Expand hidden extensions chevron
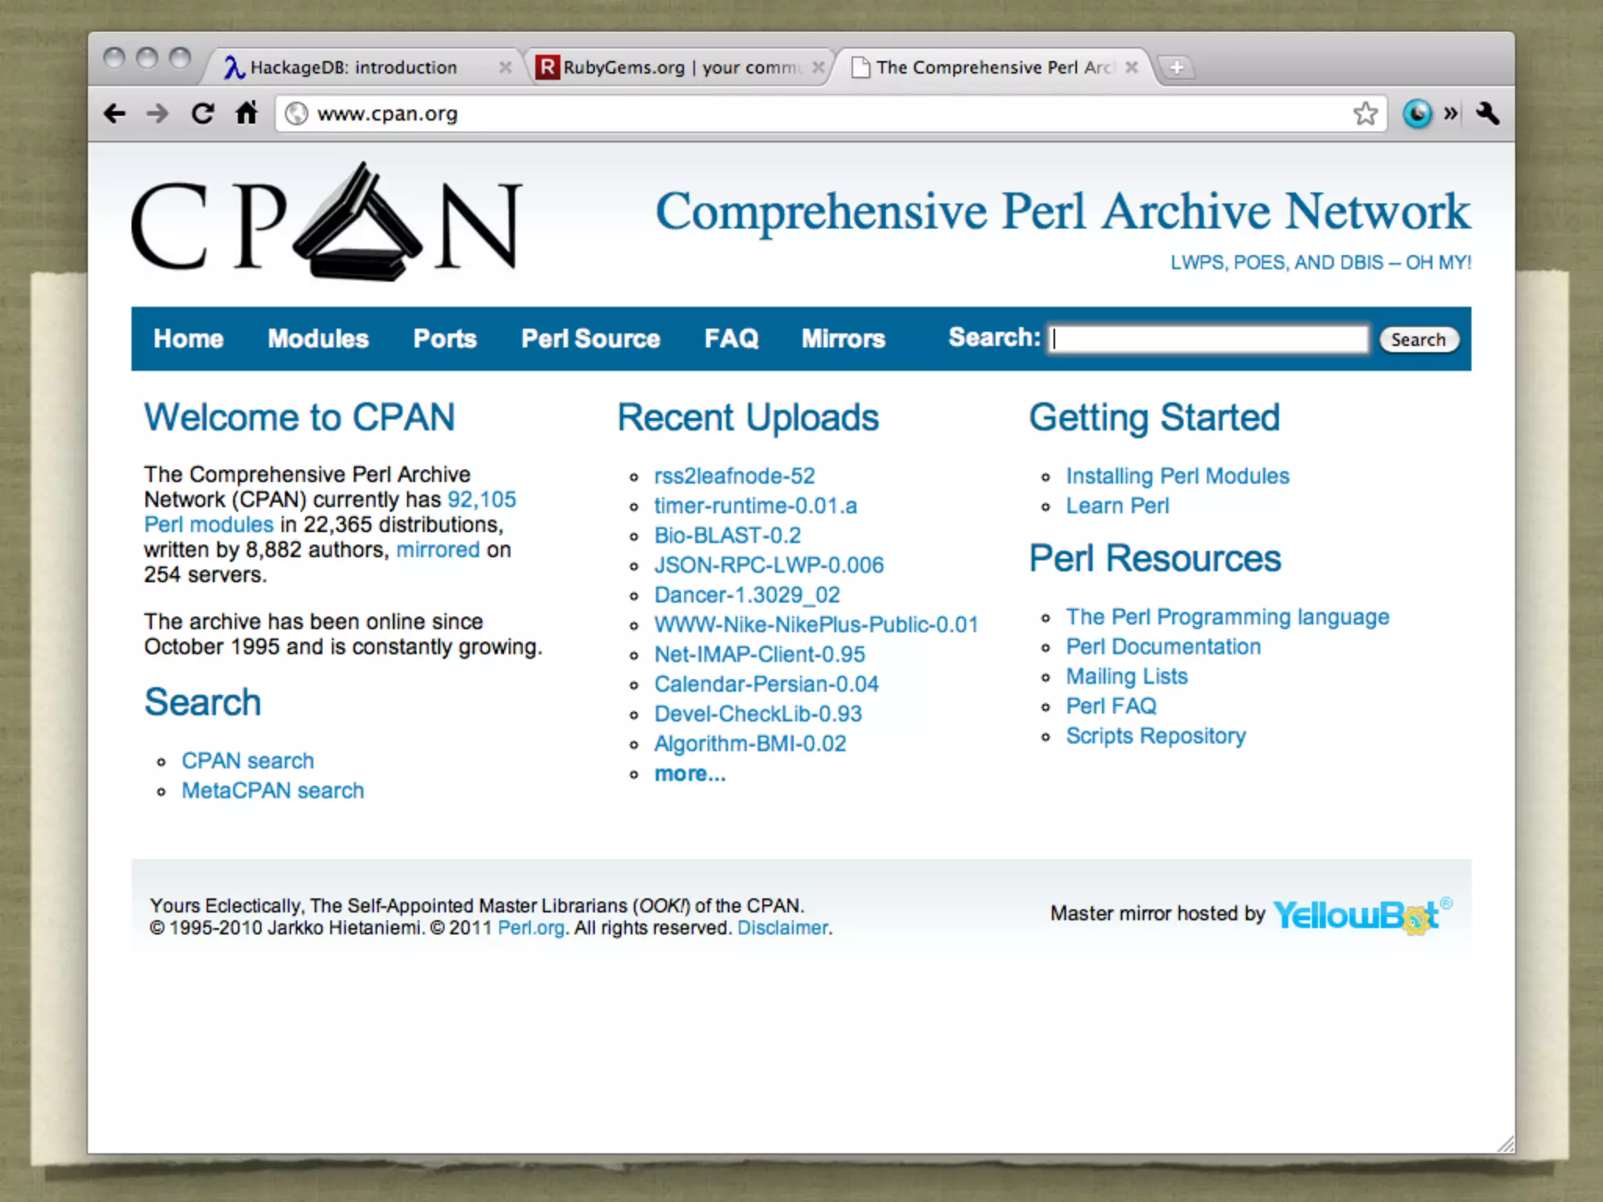 pyautogui.click(x=1450, y=114)
